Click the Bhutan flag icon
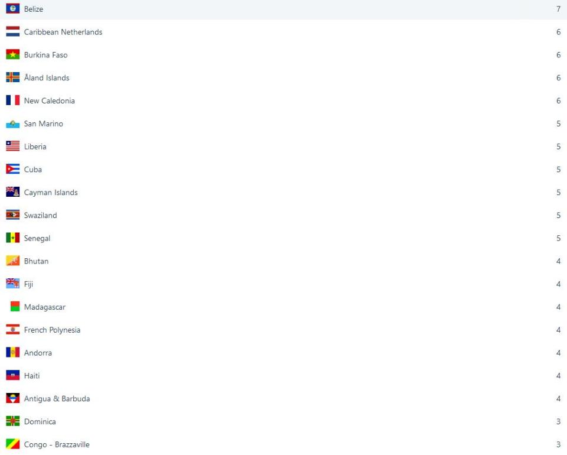Image resolution: width=567 pixels, height=455 pixels. [12, 261]
